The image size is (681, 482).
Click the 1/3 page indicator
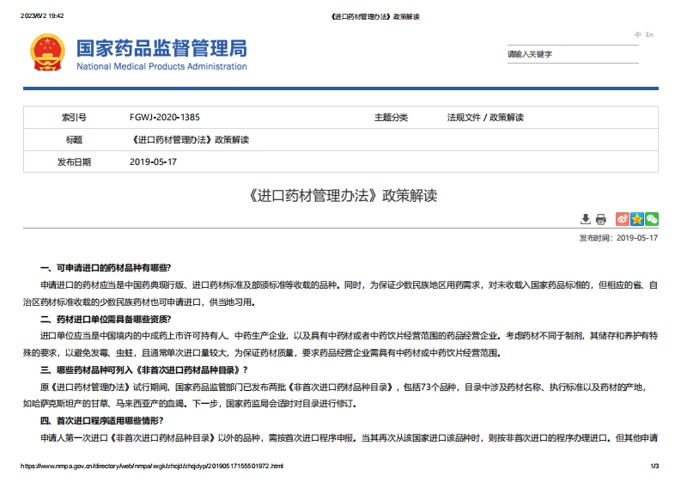[x=654, y=466]
